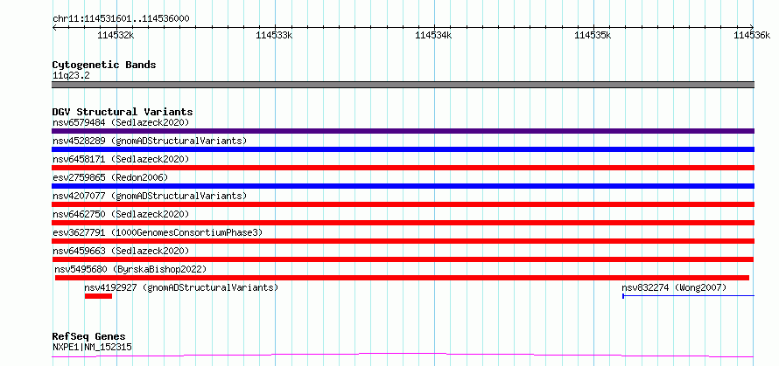Select the red nsv6458171 variant bar

click(403, 168)
